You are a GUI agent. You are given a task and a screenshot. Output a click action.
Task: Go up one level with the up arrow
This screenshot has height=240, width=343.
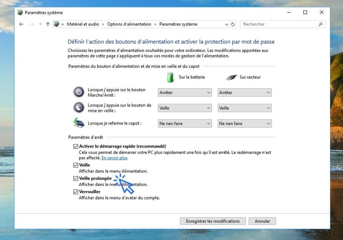pos(48,24)
